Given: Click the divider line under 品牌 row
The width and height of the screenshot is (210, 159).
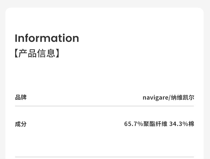Looking at the screenshot, I should 104,106.
